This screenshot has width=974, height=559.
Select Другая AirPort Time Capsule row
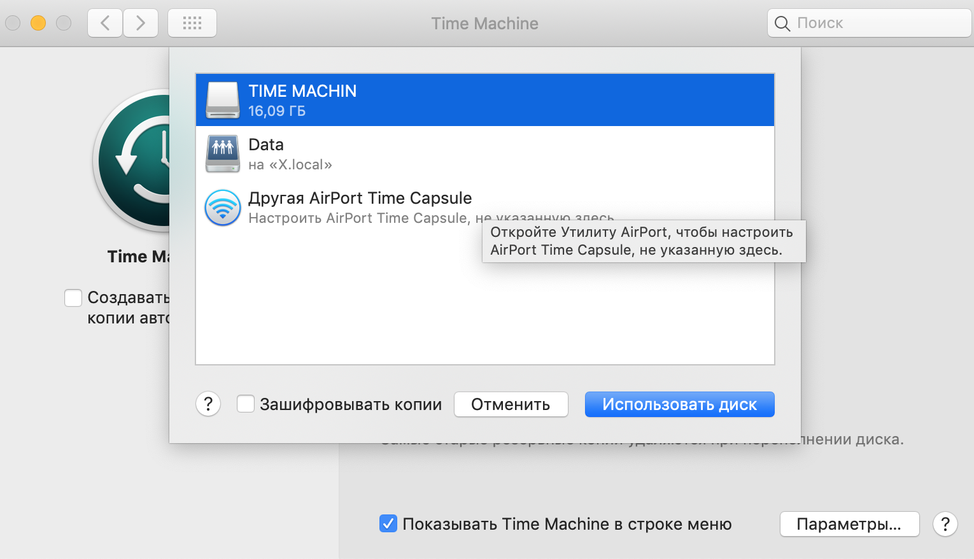(x=485, y=208)
